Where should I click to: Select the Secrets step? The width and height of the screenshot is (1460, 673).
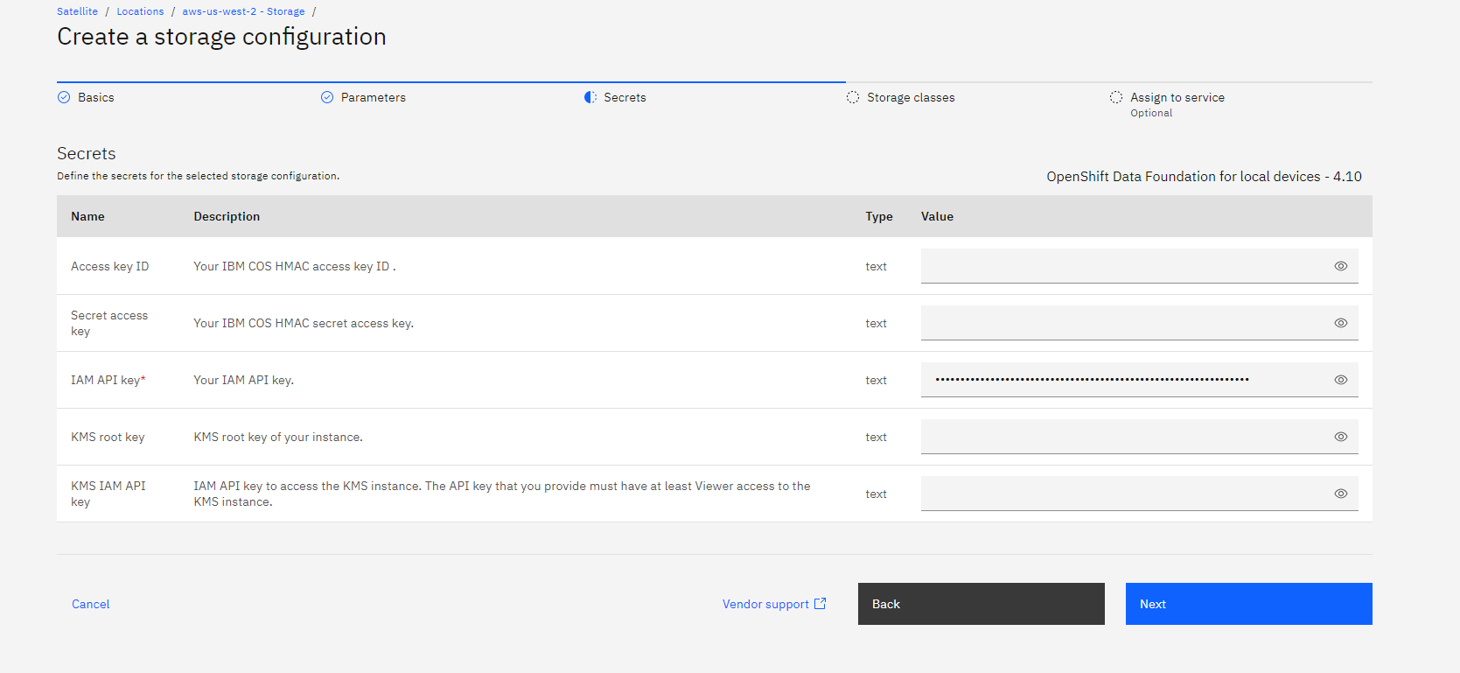tap(625, 97)
